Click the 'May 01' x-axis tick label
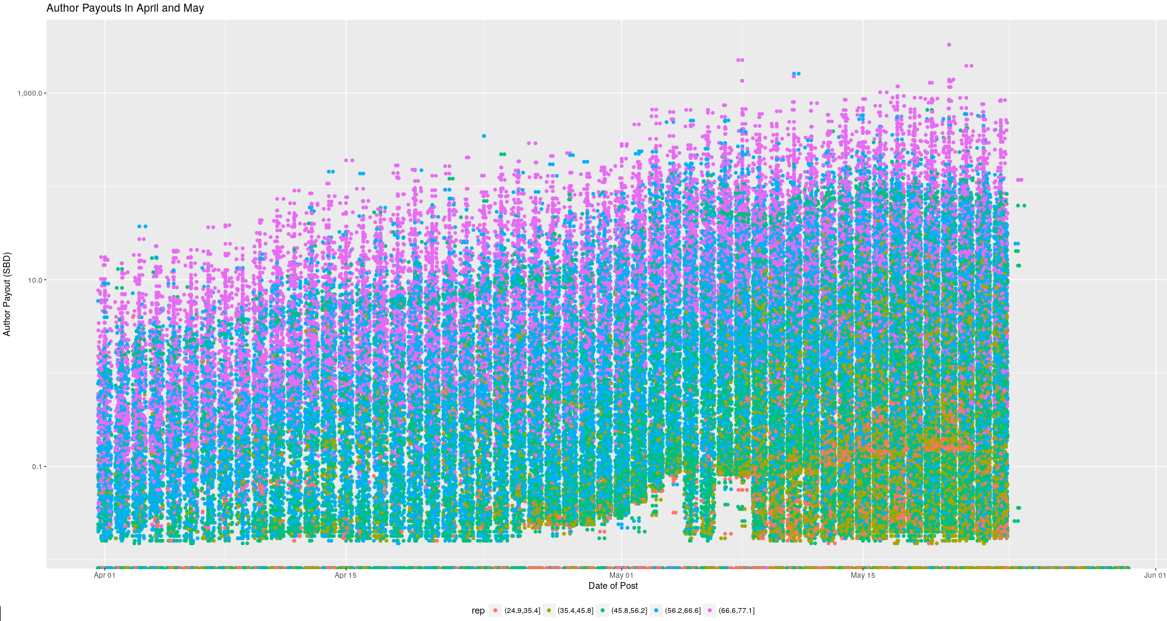The height and width of the screenshot is (621, 1167). (x=621, y=575)
